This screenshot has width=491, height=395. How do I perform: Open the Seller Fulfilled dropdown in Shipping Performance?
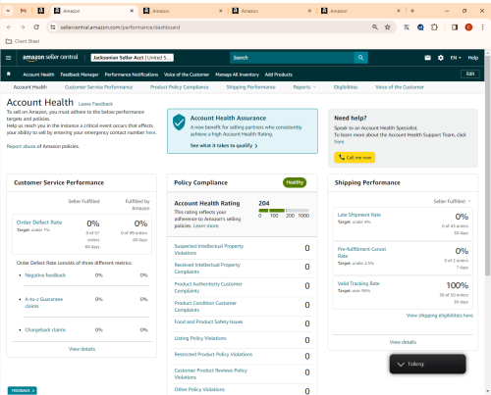[x=452, y=201]
